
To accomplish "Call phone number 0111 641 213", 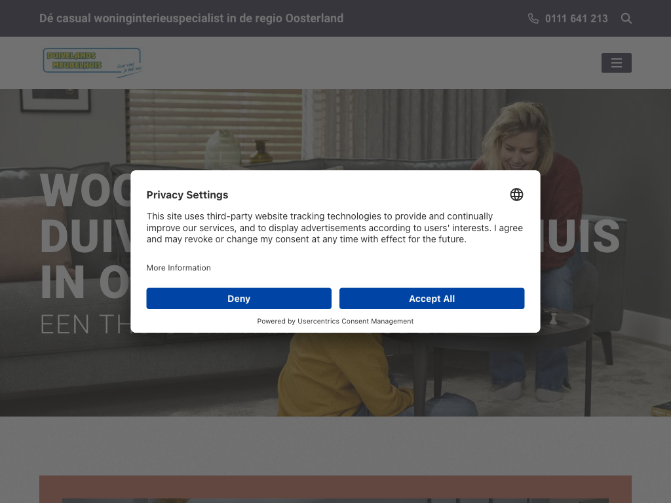I will click(576, 18).
